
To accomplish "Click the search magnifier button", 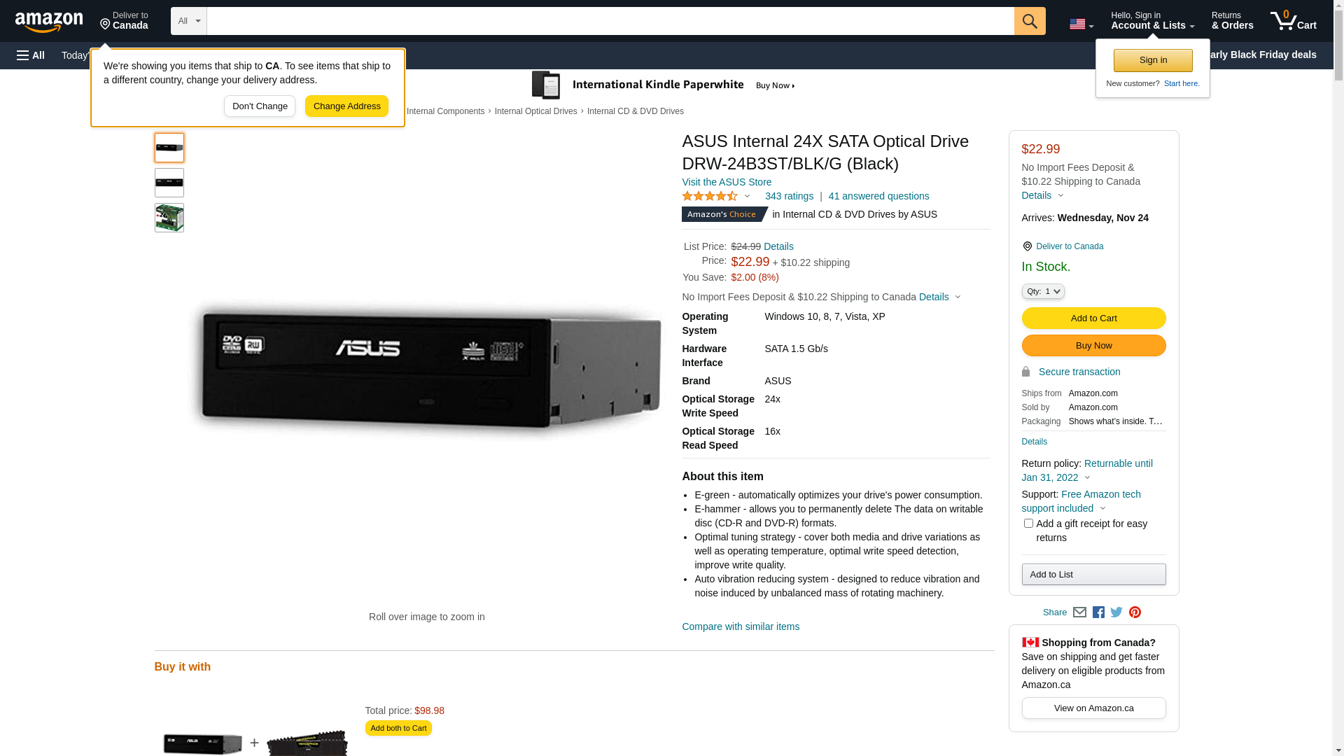I will pyautogui.click(x=1029, y=21).
